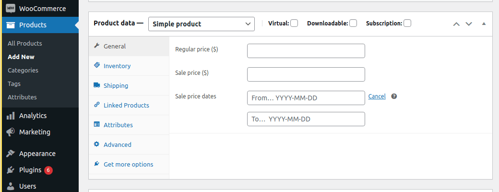
Task: Move Product data panel down
Action: [469, 24]
